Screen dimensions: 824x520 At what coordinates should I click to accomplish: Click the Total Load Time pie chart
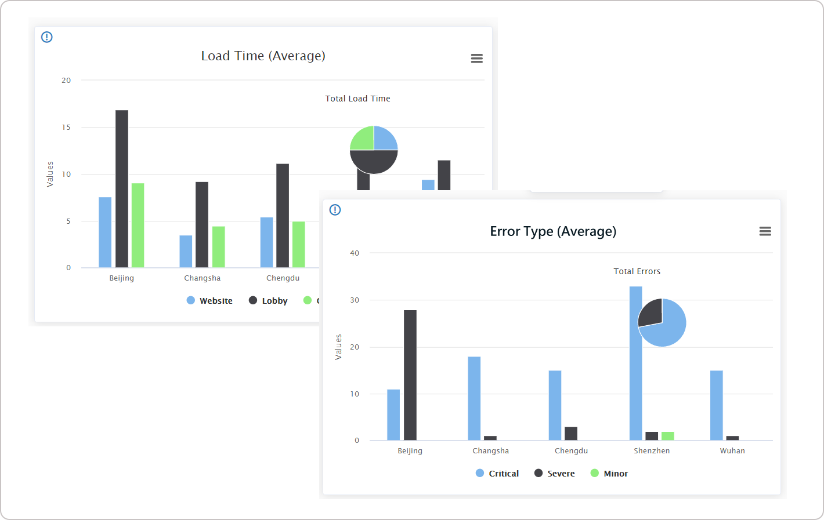click(374, 150)
